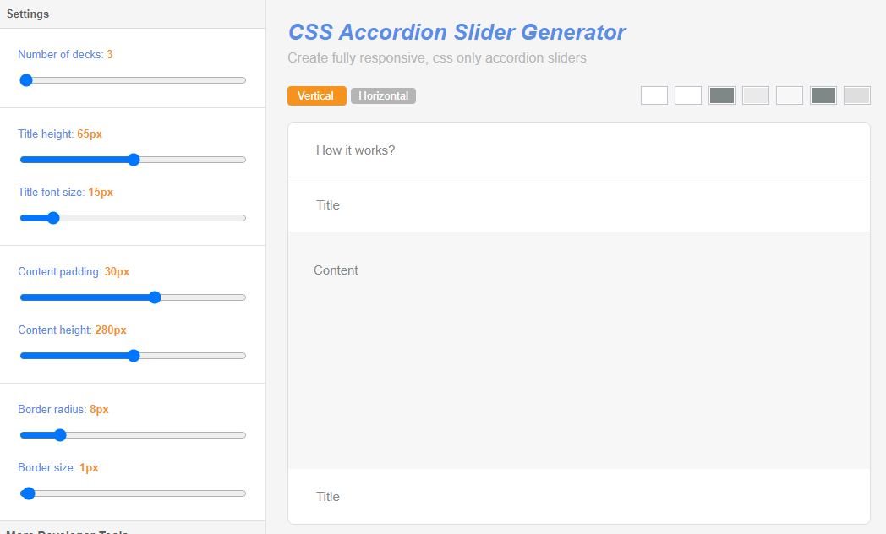
Task: Switch to Horizontal orientation
Action: pos(383,95)
